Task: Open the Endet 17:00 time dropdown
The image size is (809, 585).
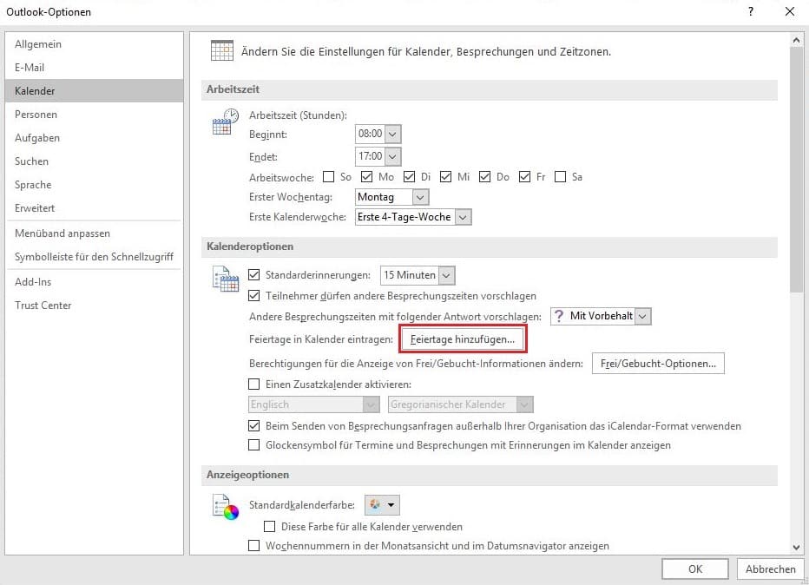Action: (392, 156)
